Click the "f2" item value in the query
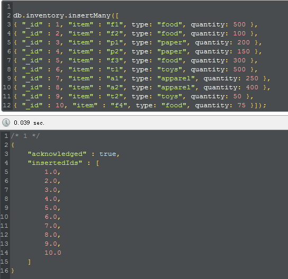Screen dimensions: 288x279 coord(115,33)
